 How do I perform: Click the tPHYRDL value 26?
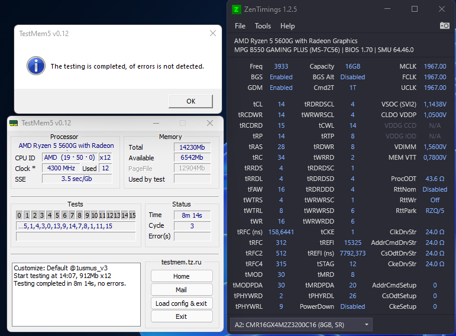352,296
